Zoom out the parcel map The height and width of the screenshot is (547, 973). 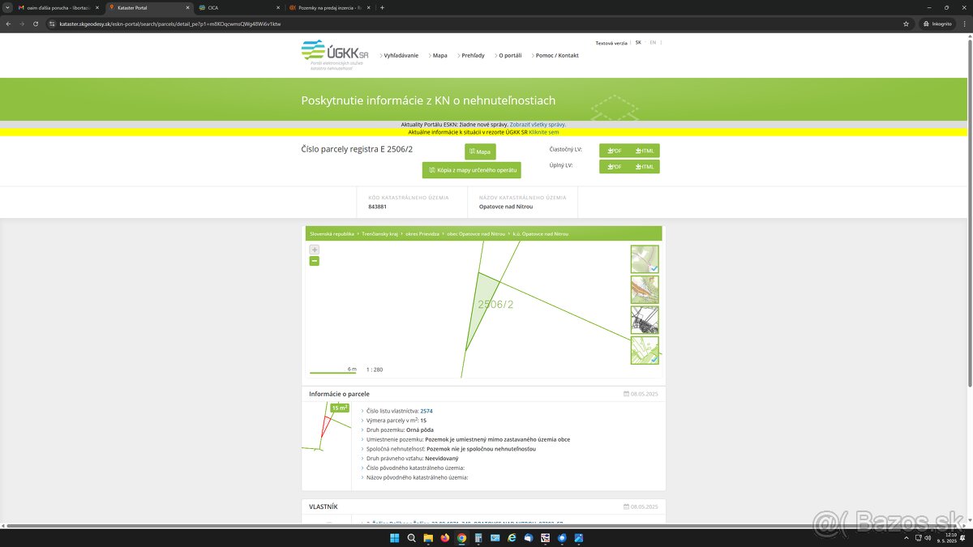(x=314, y=261)
